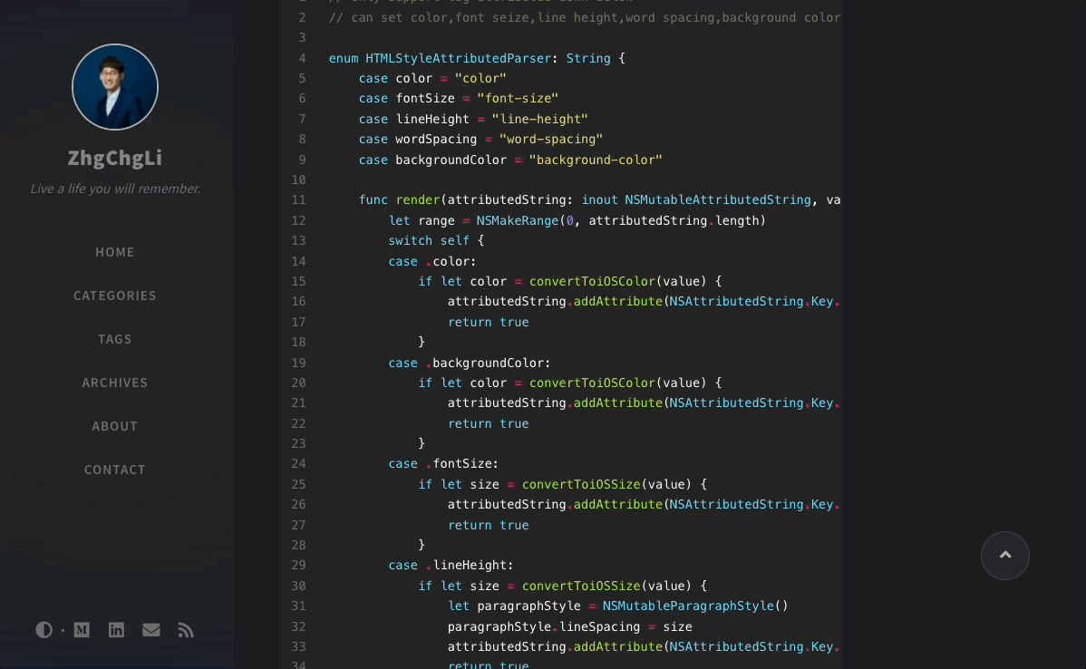Click the "background-color" string in code
Image resolution: width=1086 pixels, height=669 pixels.
(596, 160)
